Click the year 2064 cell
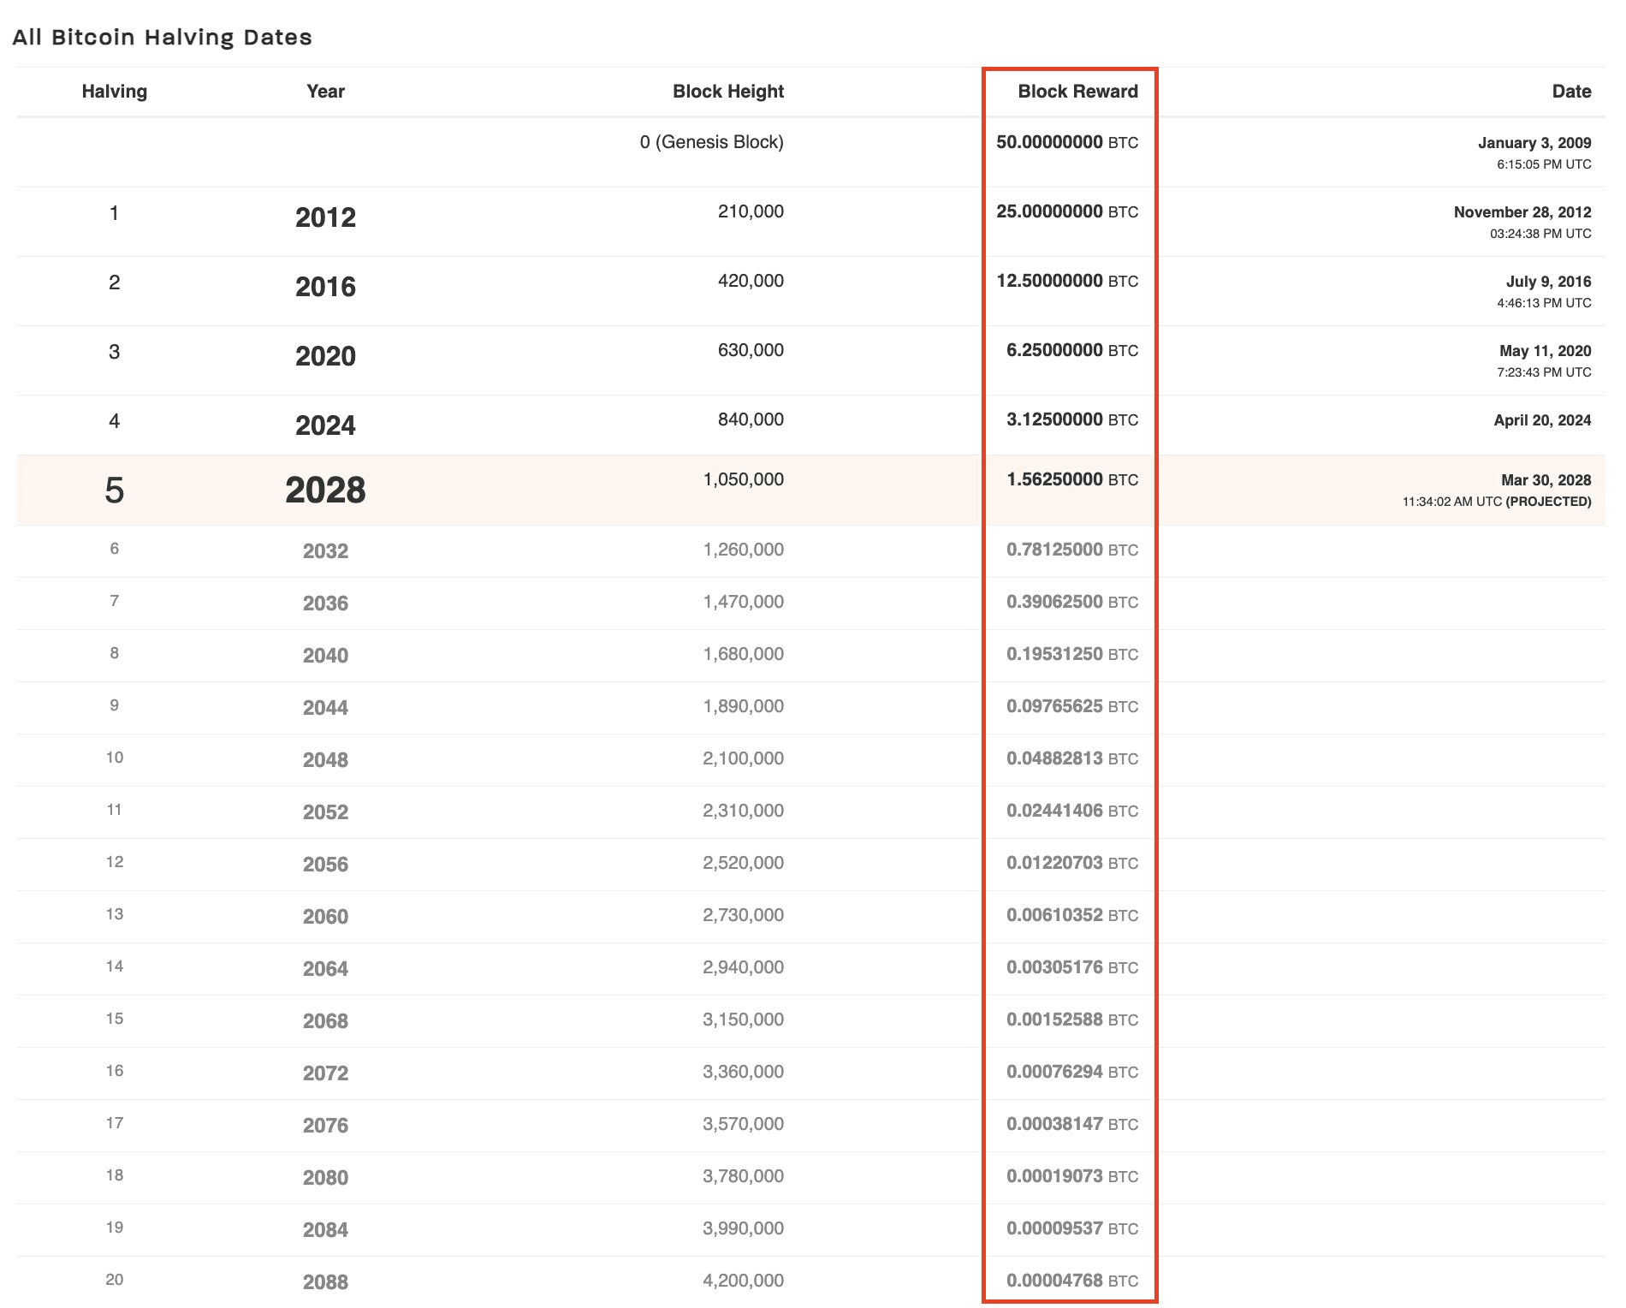Screen dimensions: 1626x1308 (325, 969)
